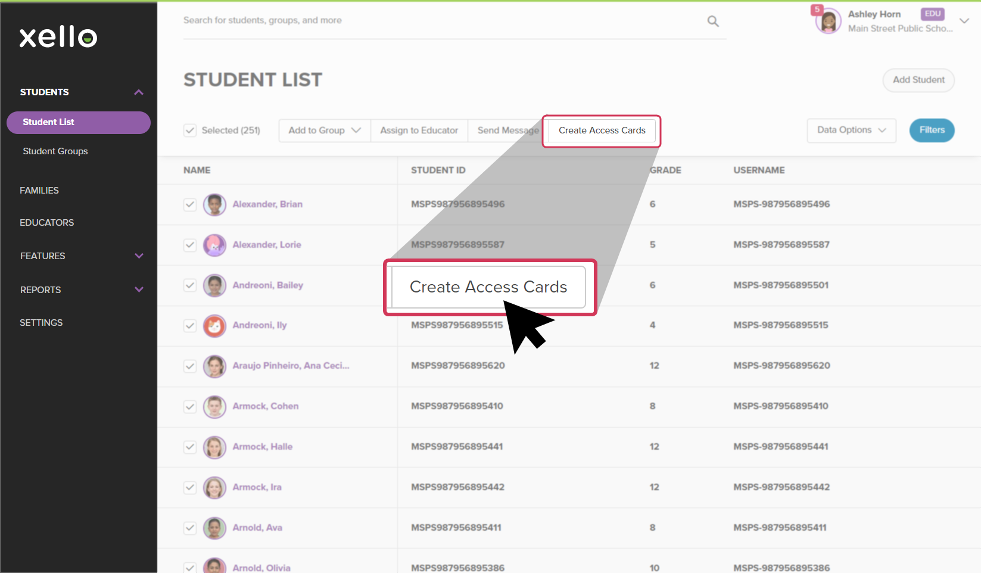Open Armock, Ira student link

[257, 487]
